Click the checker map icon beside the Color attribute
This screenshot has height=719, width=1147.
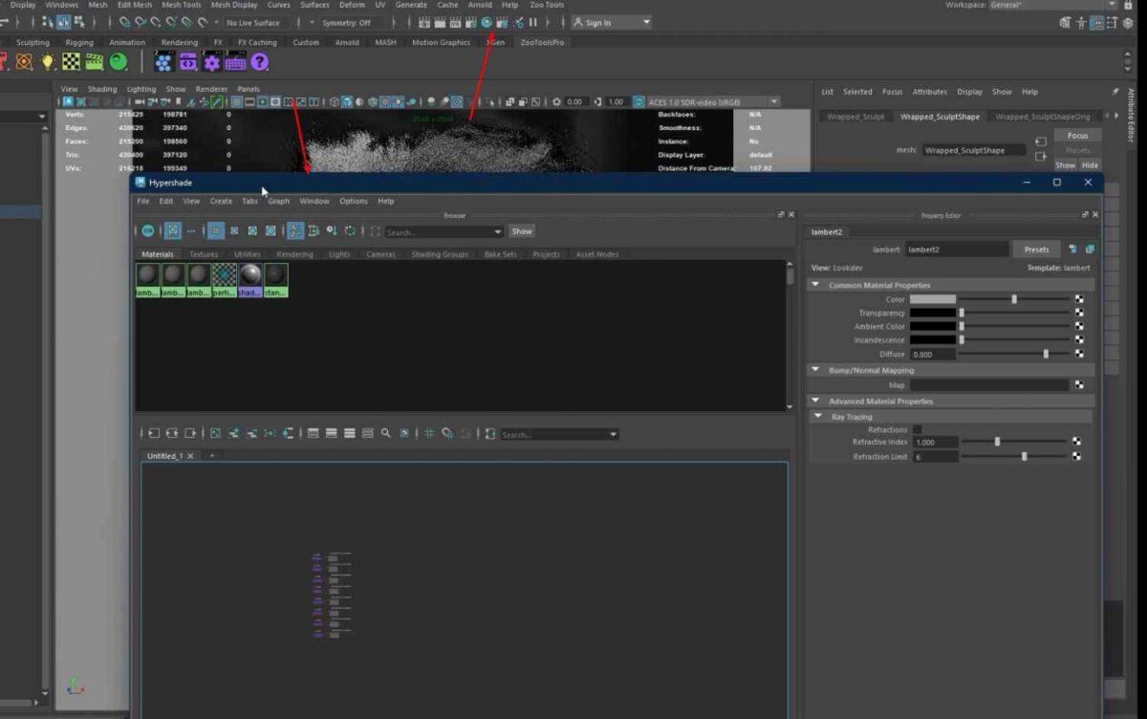pyautogui.click(x=1079, y=299)
